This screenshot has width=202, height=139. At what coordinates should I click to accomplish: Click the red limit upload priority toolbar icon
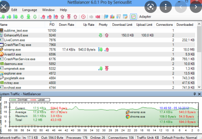63,17
